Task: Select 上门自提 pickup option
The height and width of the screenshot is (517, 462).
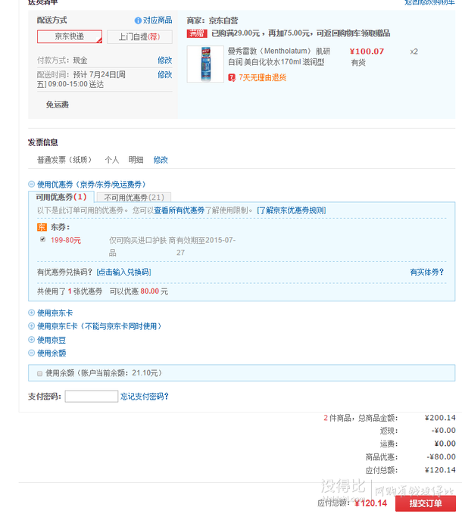Action: tap(139, 36)
